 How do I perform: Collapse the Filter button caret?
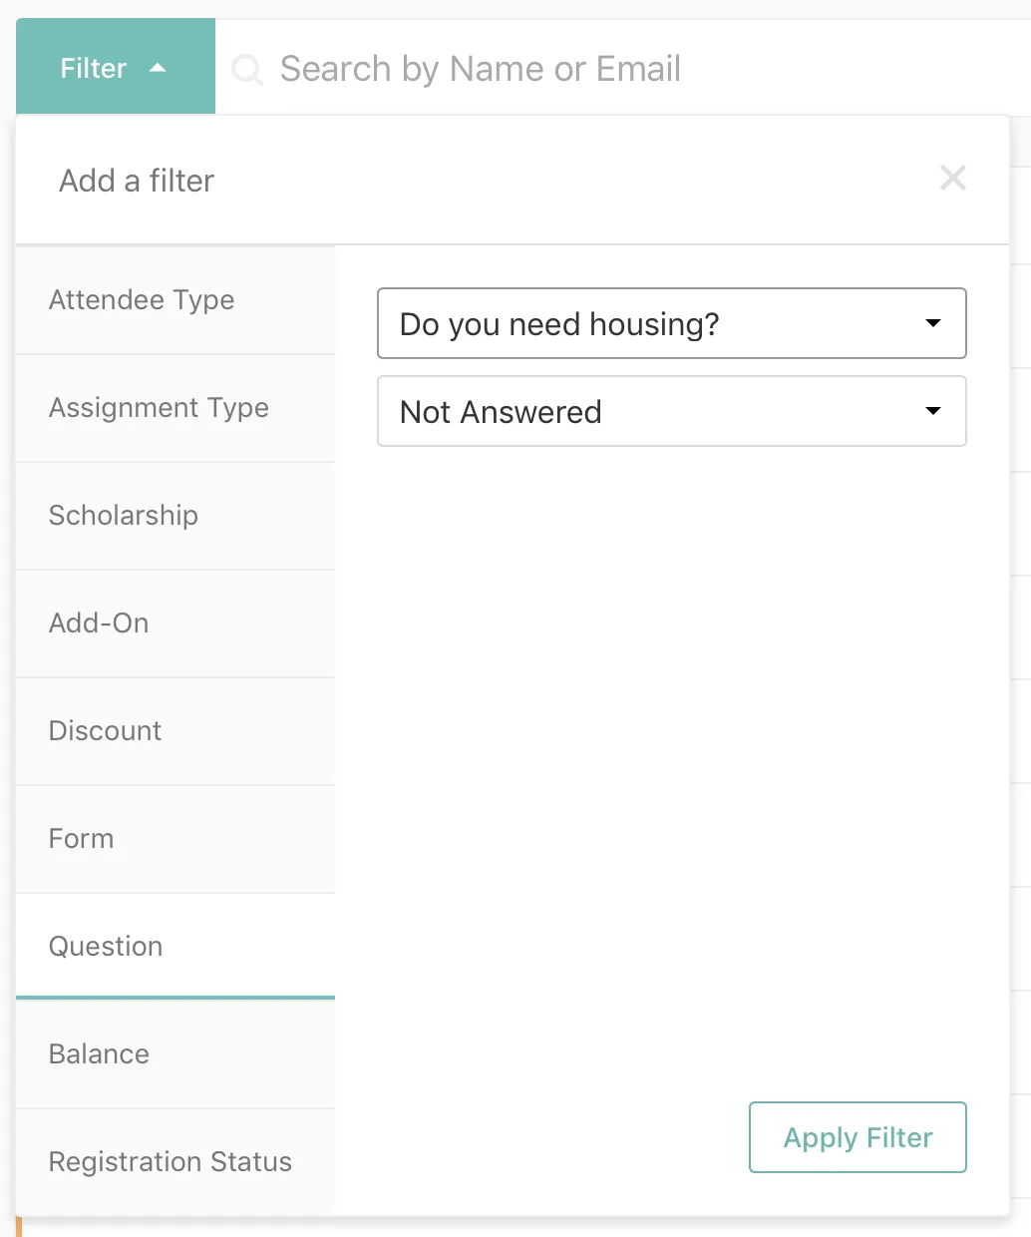pyautogui.click(x=158, y=68)
